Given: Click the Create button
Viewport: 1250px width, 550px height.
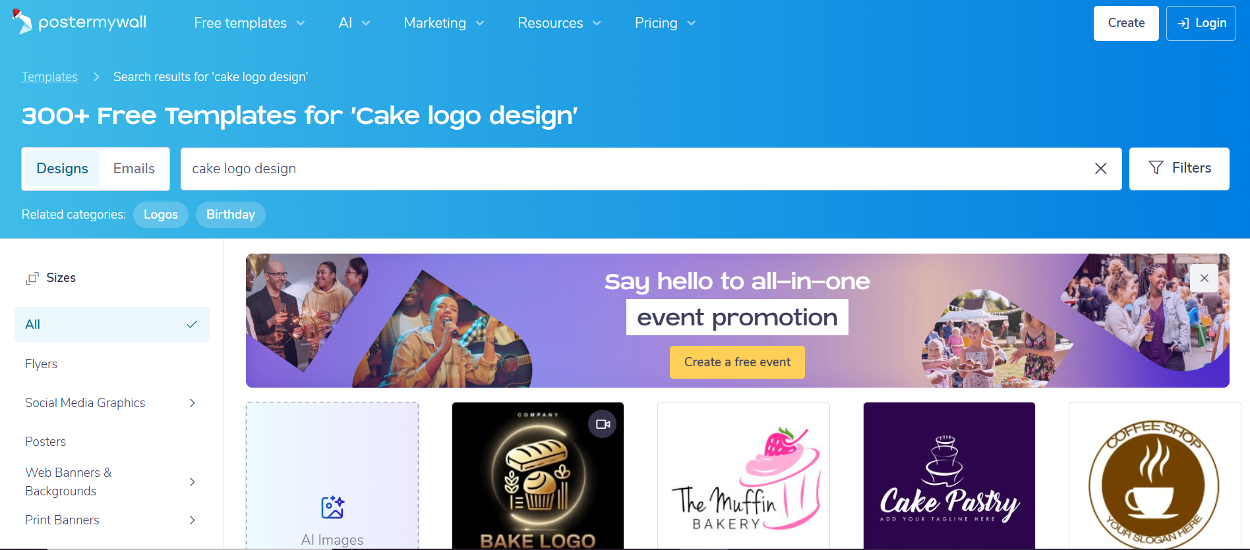Looking at the screenshot, I should click(x=1125, y=22).
